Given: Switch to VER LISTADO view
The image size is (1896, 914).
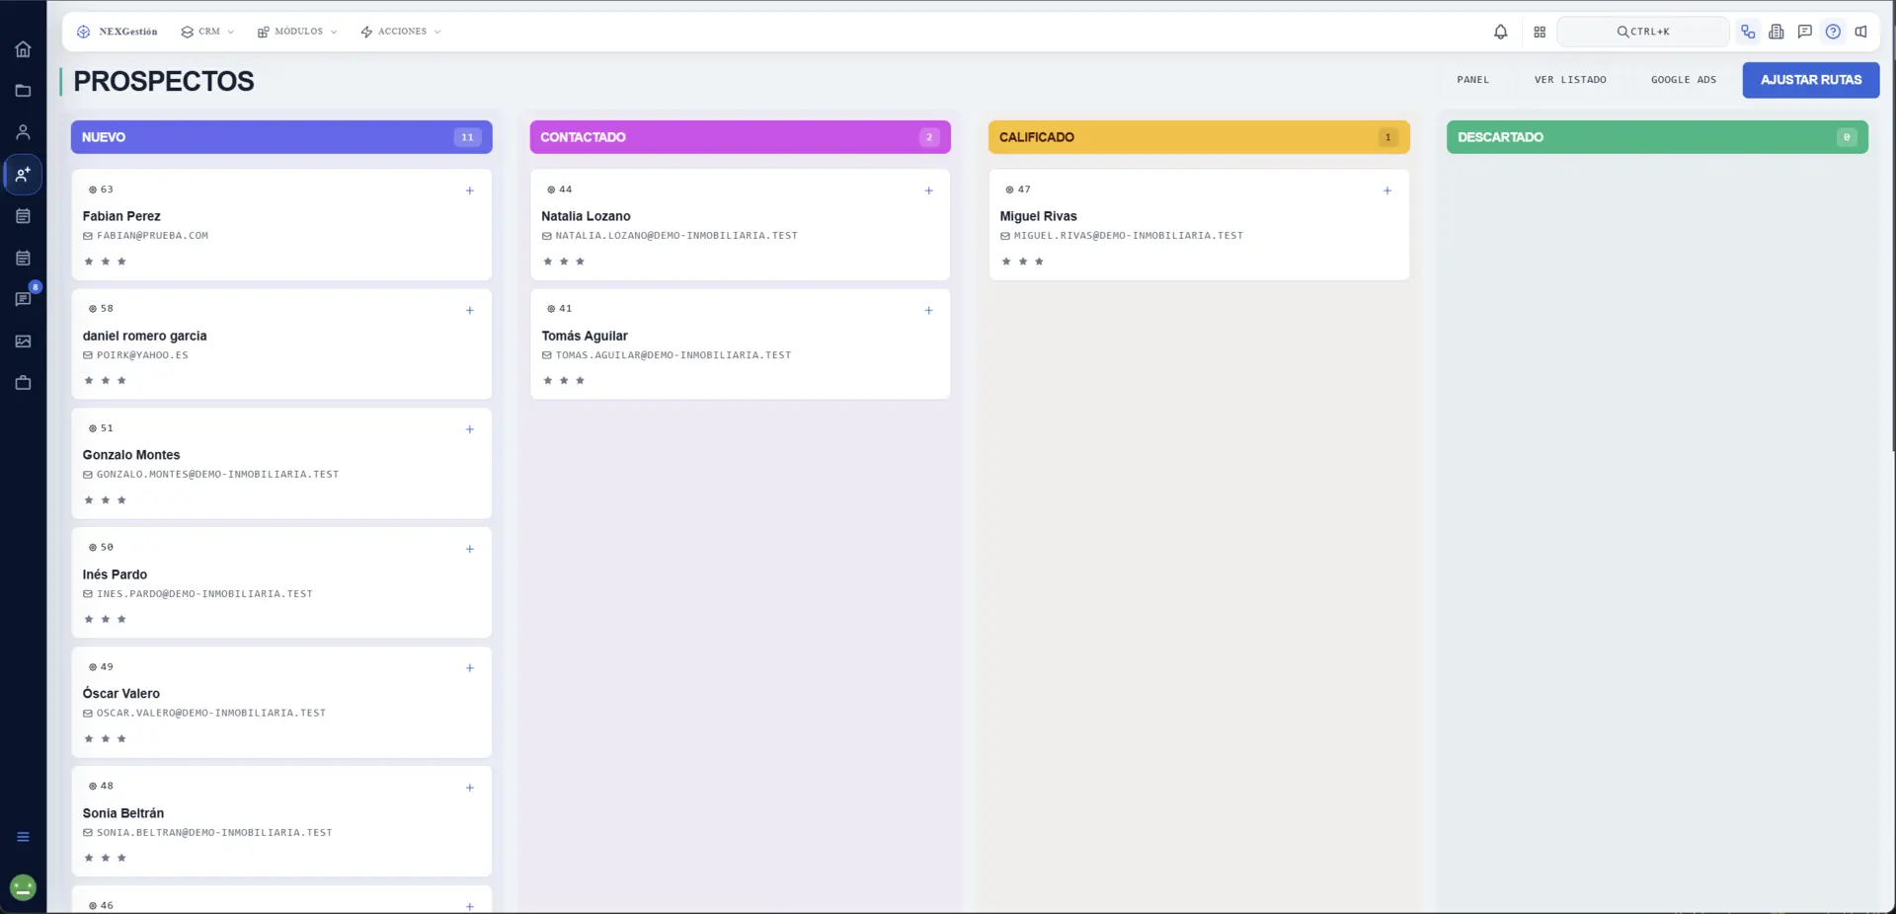Looking at the screenshot, I should pyautogui.click(x=1570, y=80).
